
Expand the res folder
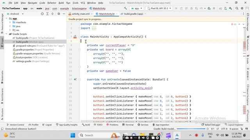pyautogui.click(x=10, y=30)
